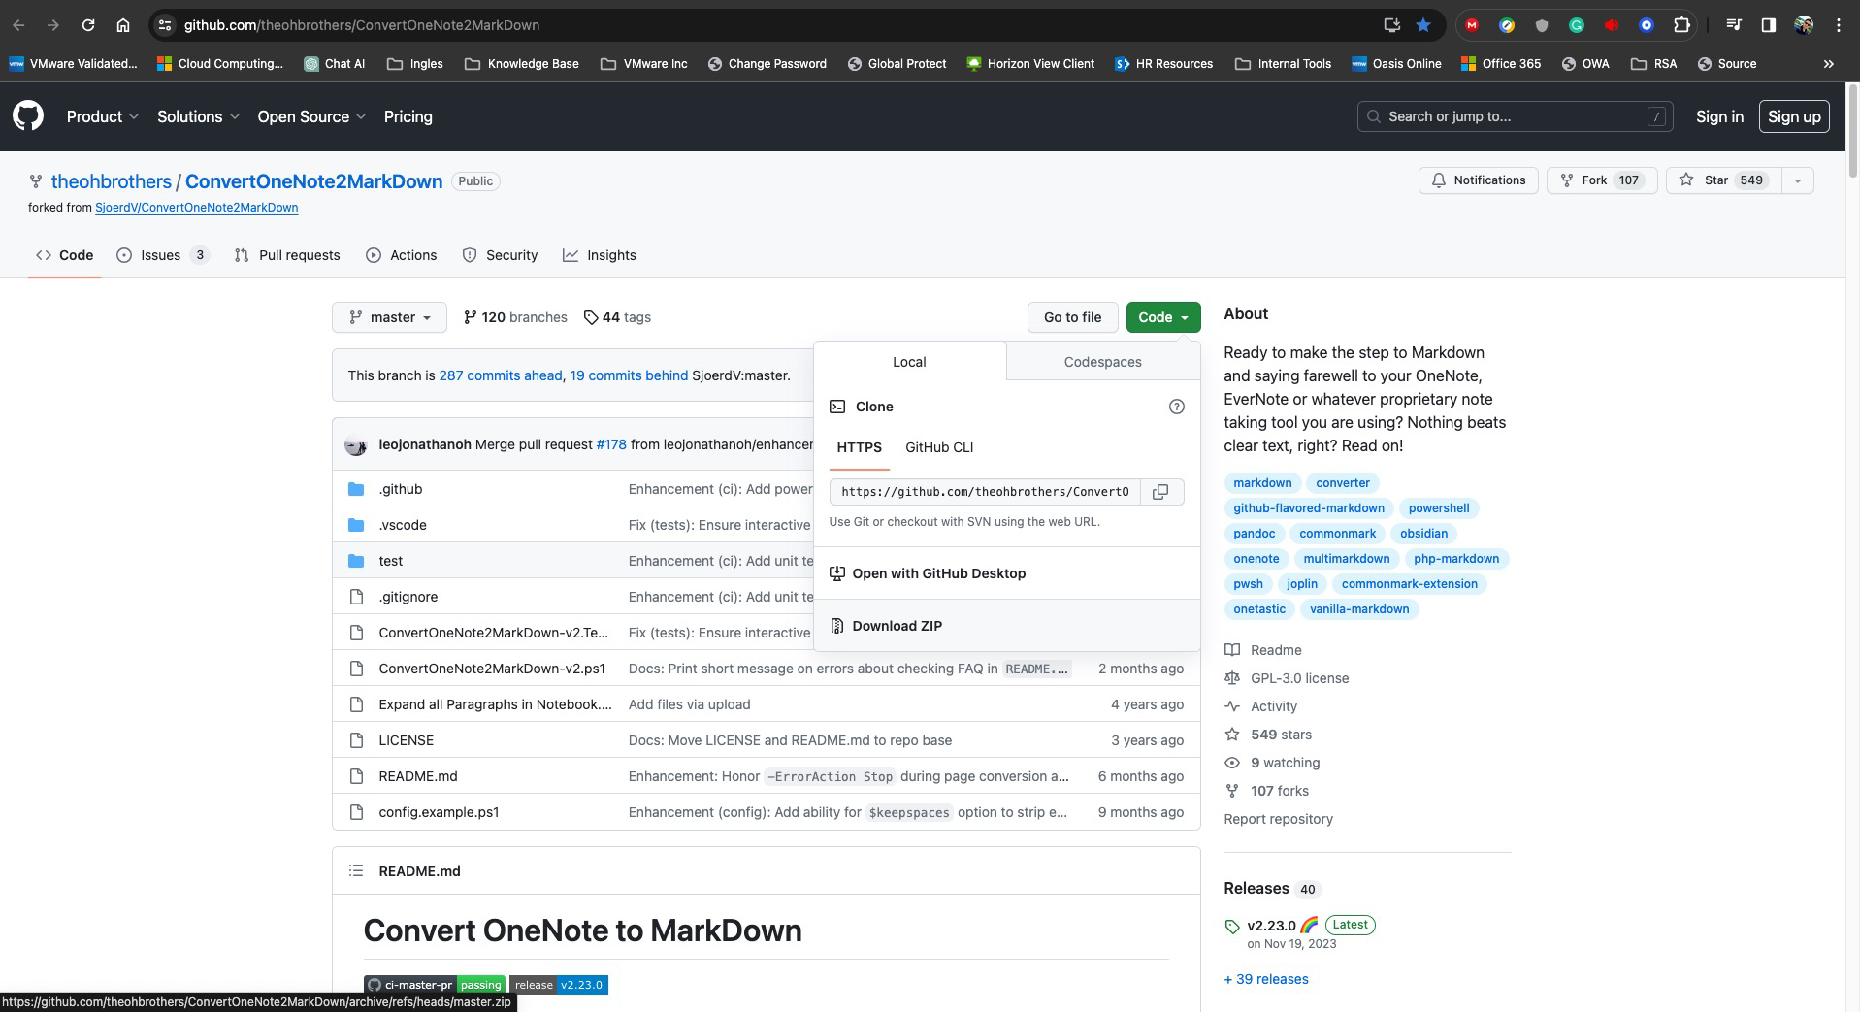
Task: Open the browser extensions puzzle icon
Action: point(1681,25)
